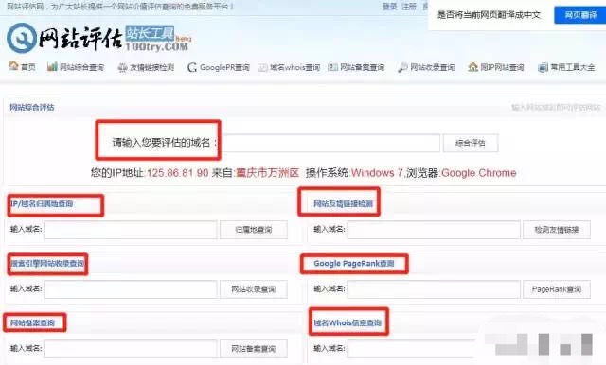Click the 网站综合评估 section heading
606x365 pixels.
tap(32, 107)
